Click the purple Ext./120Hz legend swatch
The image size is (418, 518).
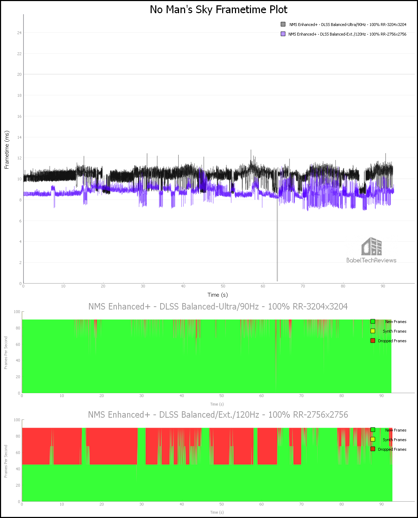tap(283, 34)
